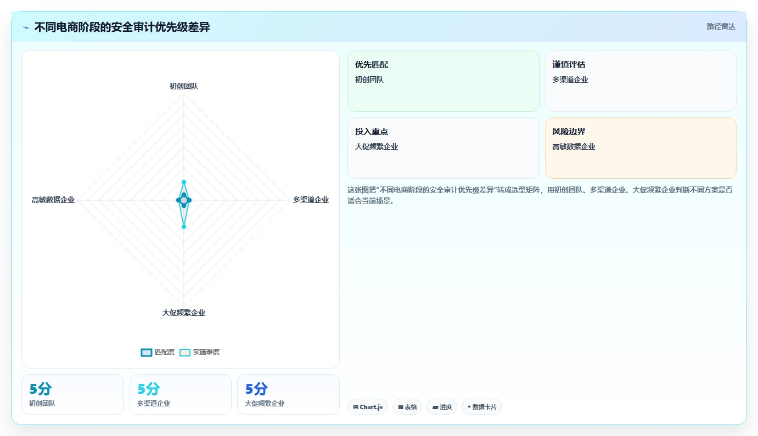Click the 进度 tag

(x=442, y=407)
